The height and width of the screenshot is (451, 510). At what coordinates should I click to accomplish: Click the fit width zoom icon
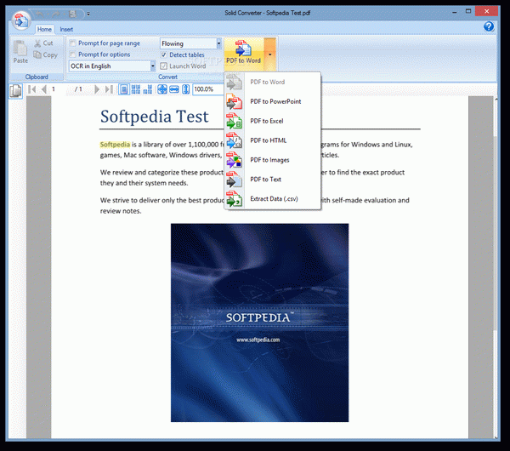click(174, 89)
